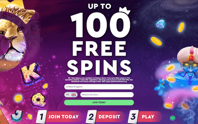This screenshot has height=124, width=198.
Task: Click the Q letter symbol
Action: click(38, 101)
